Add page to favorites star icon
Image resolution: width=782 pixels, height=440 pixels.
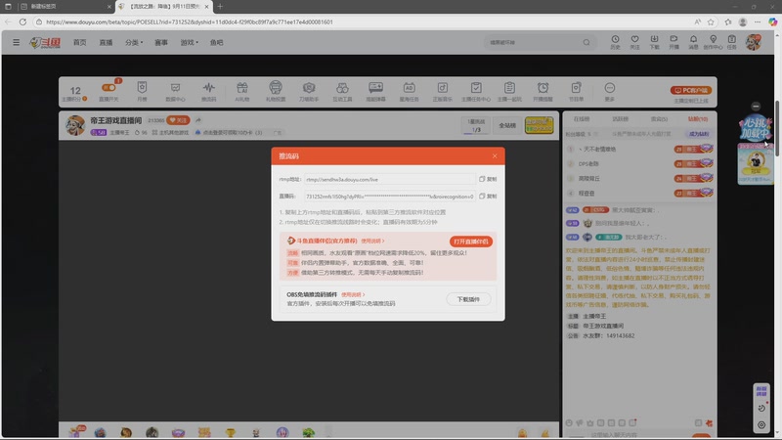711,22
